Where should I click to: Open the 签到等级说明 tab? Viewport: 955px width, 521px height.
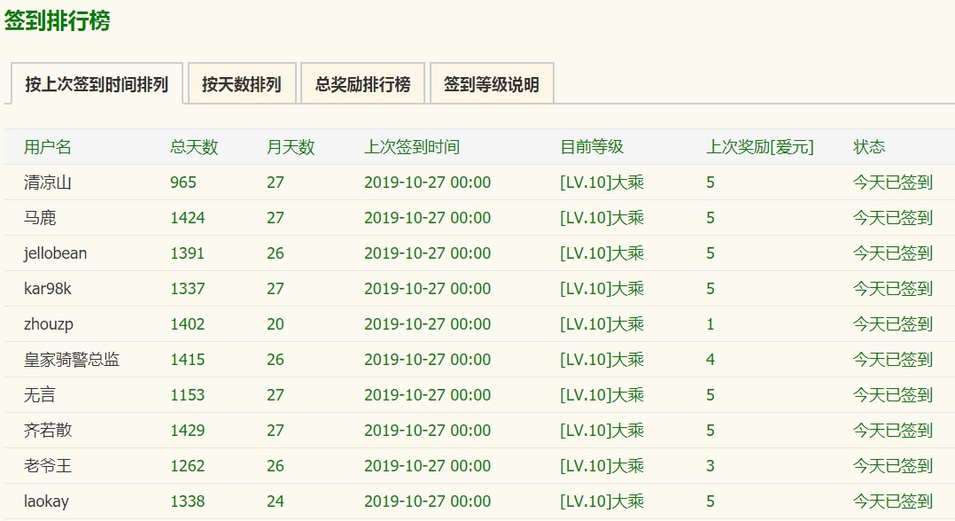[491, 85]
